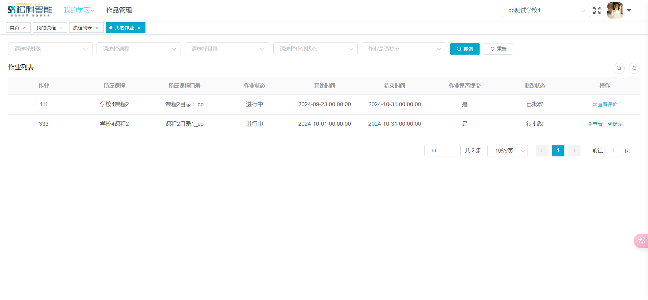This screenshot has width=648, height=300.
Task: Go to the next page arrow
Action: (574, 151)
